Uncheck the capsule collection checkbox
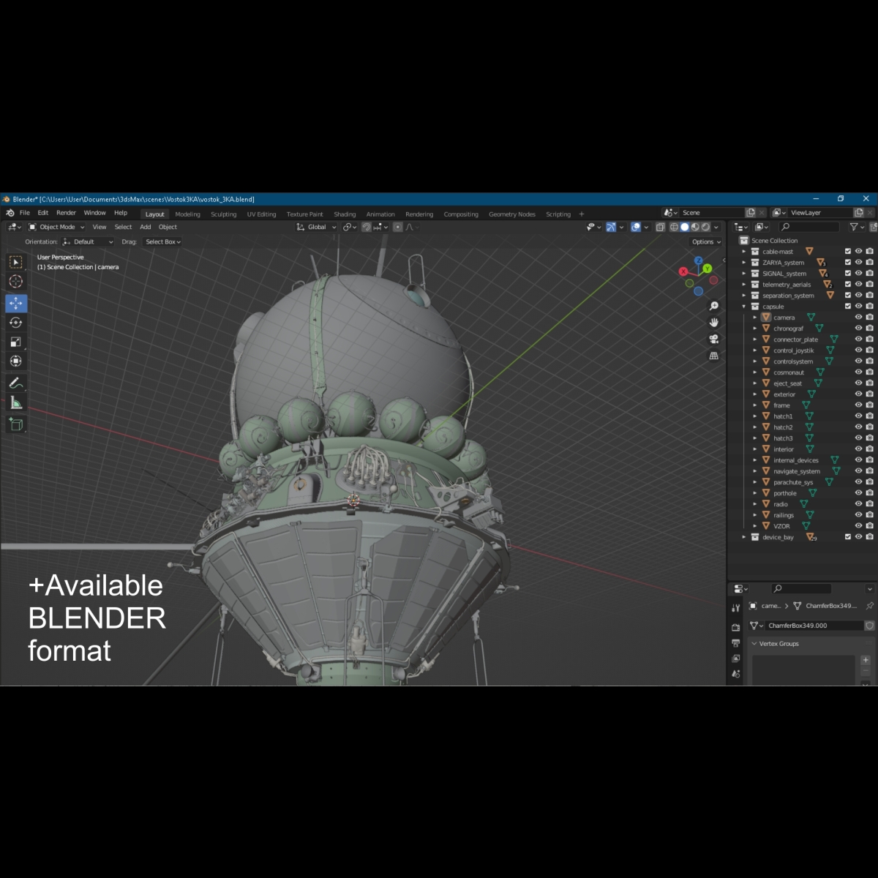This screenshot has width=878, height=878. point(848,307)
